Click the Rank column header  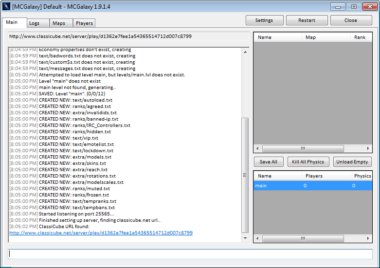[362, 37]
